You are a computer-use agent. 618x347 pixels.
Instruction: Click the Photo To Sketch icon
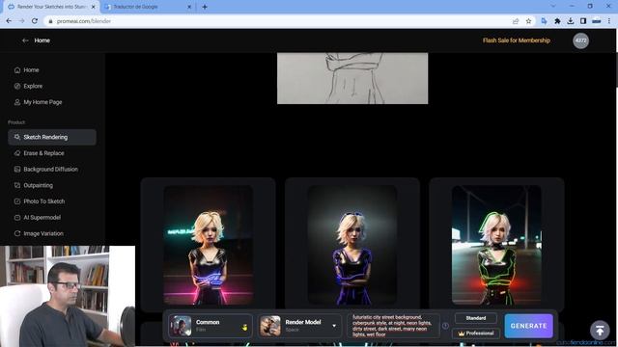[x=17, y=201]
